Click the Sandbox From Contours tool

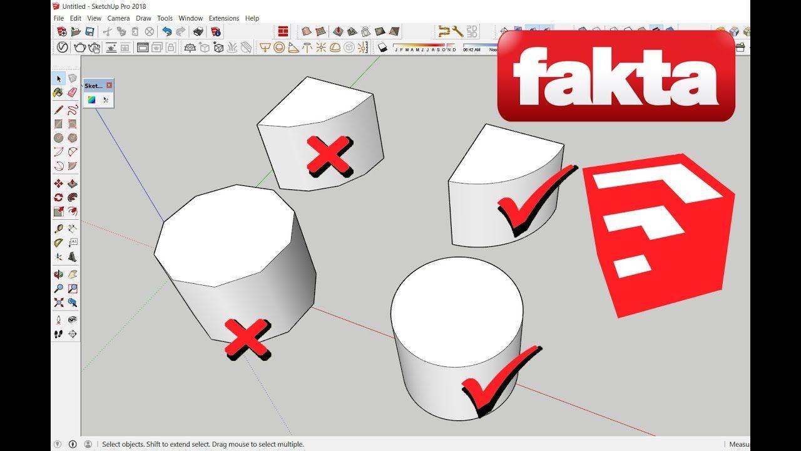(307, 31)
